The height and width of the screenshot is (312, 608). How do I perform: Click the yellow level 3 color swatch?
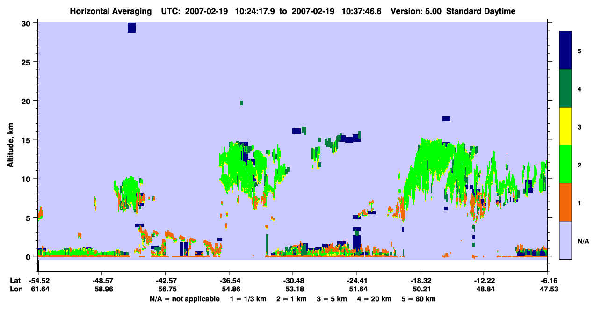565,126
